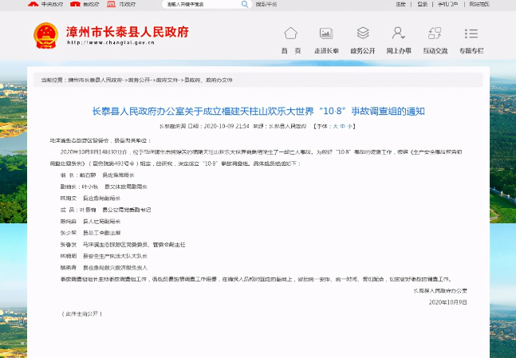Click the row mentioning 县总工会副主席
Image resolution: width=516 pixels, height=358 pixels.
pos(90,233)
